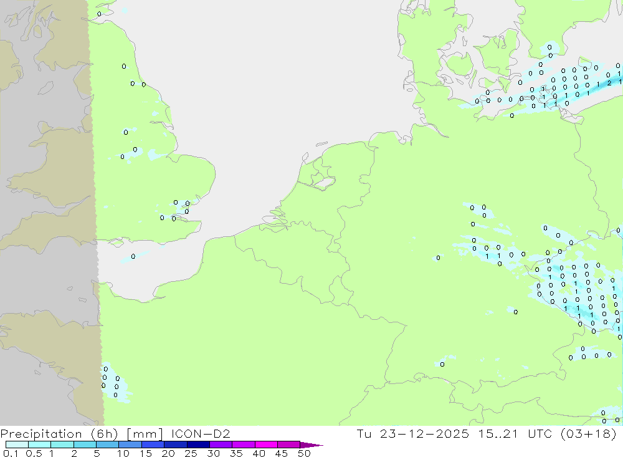Click the IJsselmeer lake outline in the Netherlands
Viewport: 623px width, 457px height.
click(x=322, y=183)
